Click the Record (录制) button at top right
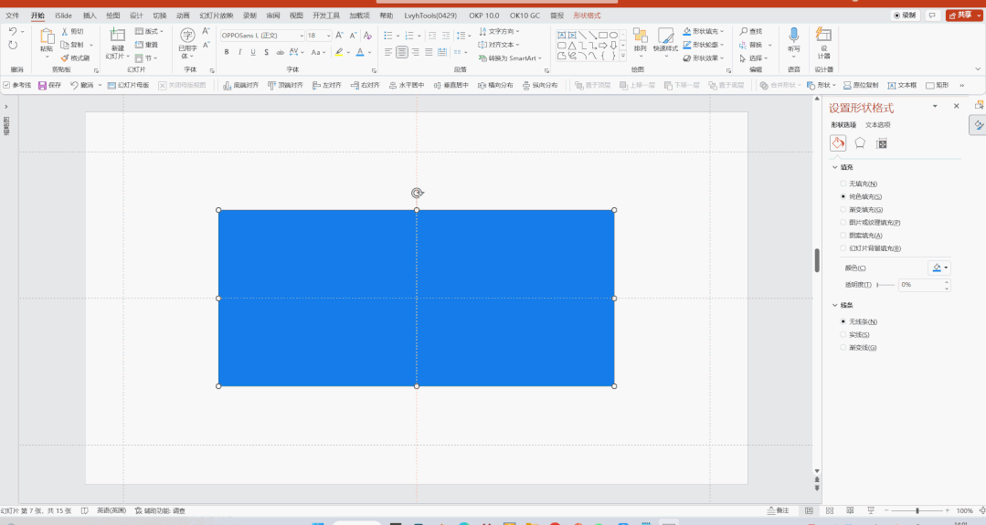 pos(905,16)
